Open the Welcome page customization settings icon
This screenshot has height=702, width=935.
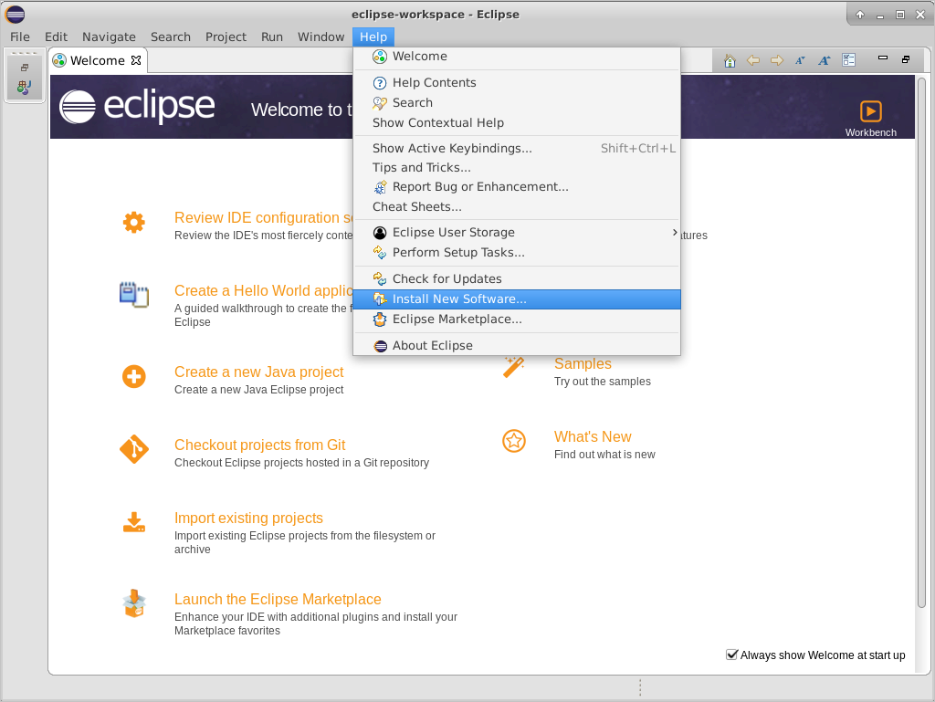848,60
